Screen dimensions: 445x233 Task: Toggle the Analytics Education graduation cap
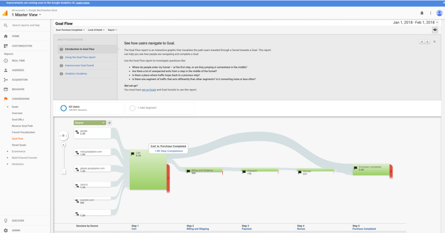(435, 30)
